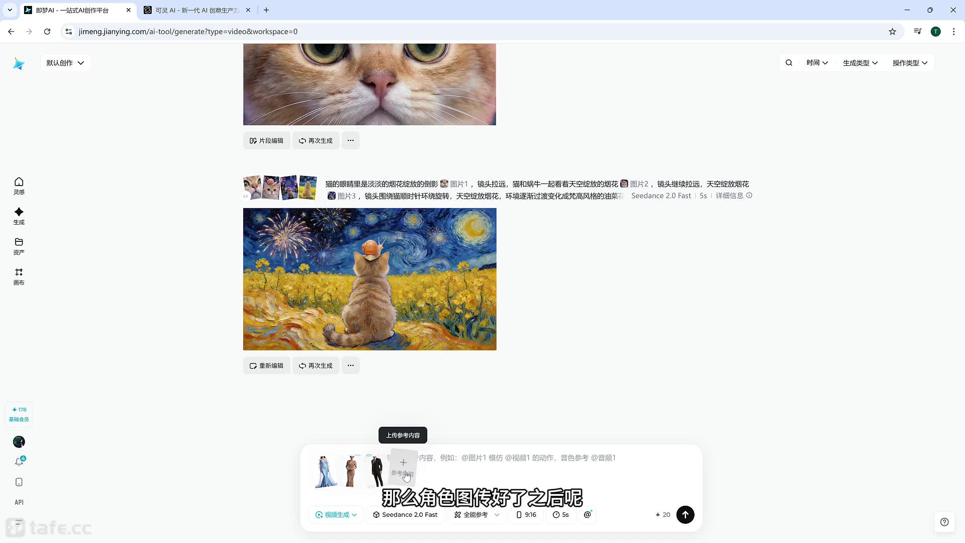
Task: Open the 灵感 (Inspiration) panel in the sidebar
Action: [x=19, y=185]
